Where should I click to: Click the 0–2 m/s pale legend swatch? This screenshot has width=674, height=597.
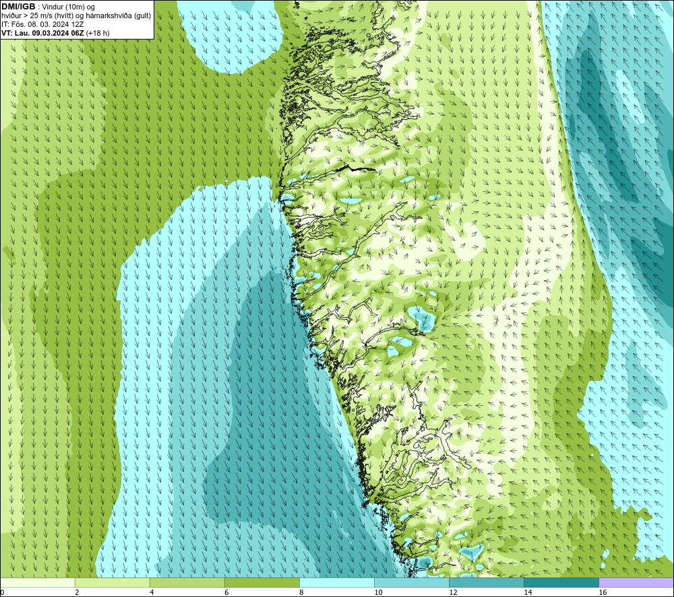point(38,582)
